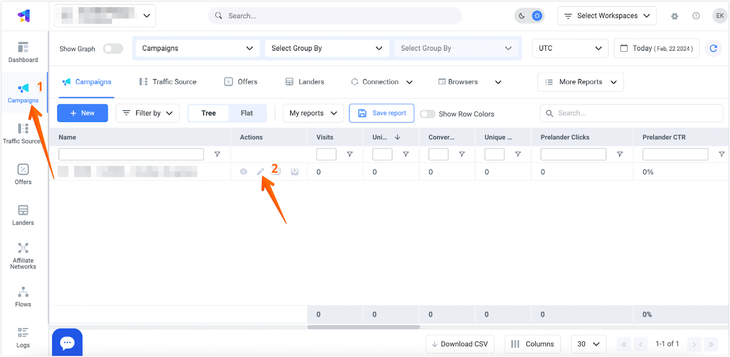This screenshot has width=730, height=357.
Task: Toggle the Show Graph switch
Action: (x=113, y=49)
